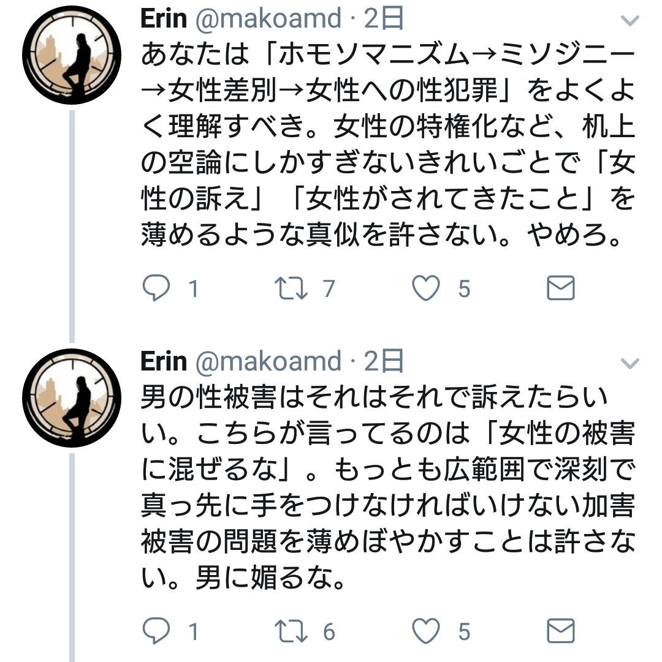This screenshot has height=662, width=662.
Task: Open the 2日 timestamp of the second tweet
Action: coord(384,362)
